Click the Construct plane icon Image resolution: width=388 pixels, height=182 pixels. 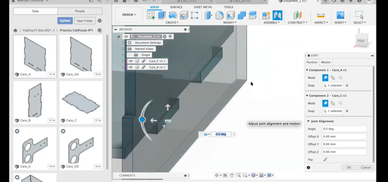point(297,15)
